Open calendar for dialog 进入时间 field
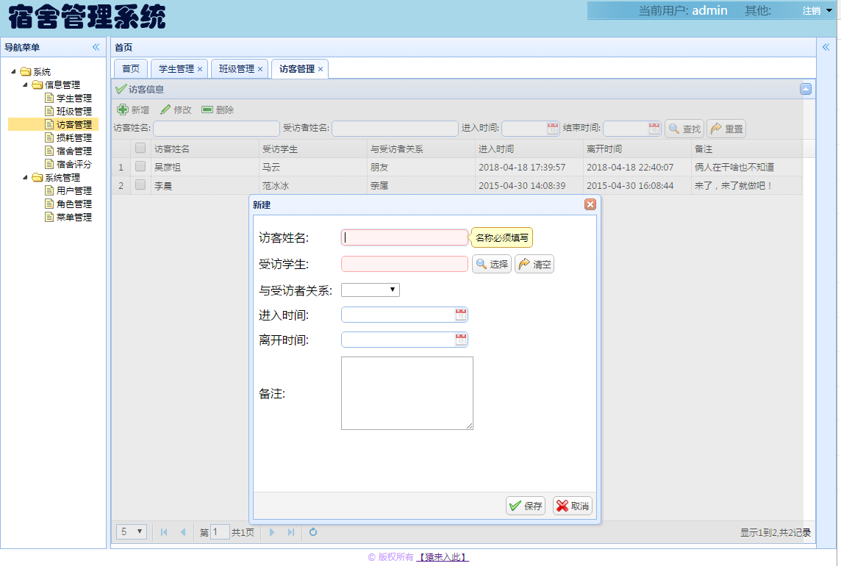The image size is (841, 566). click(461, 315)
